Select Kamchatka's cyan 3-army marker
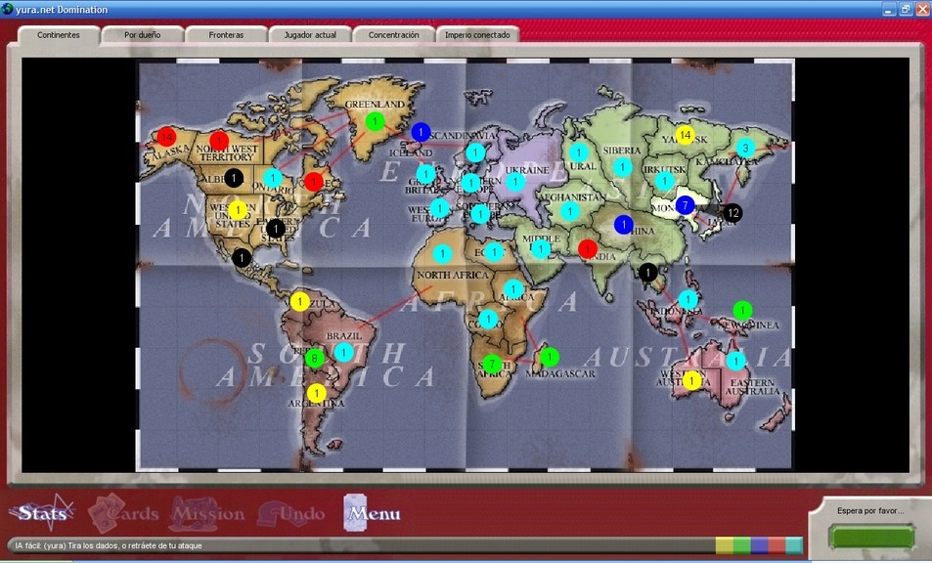The height and width of the screenshot is (563, 932). click(x=745, y=148)
